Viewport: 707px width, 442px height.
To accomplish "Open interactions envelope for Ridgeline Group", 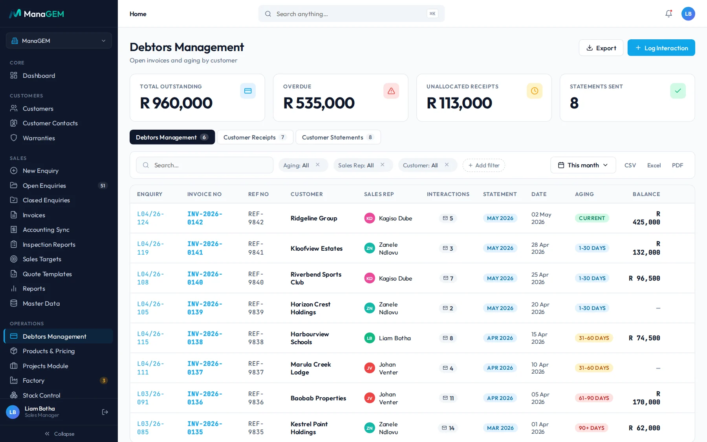I will pyautogui.click(x=448, y=218).
